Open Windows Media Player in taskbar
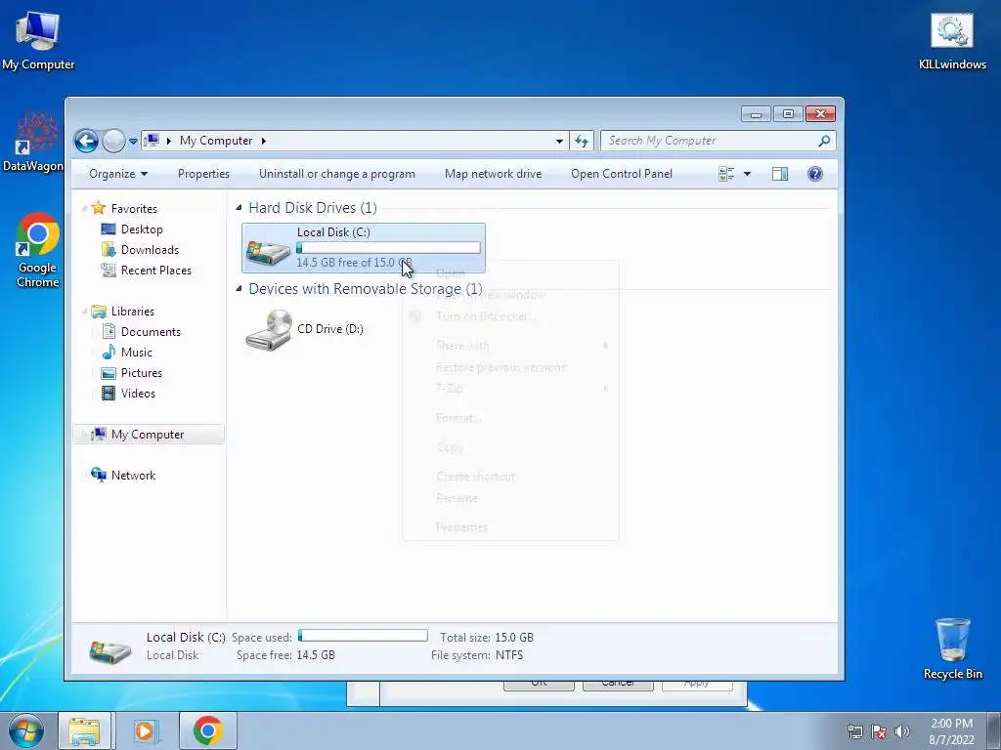 point(145,730)
